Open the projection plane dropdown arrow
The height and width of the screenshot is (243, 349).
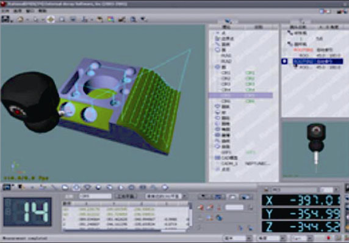pos(184,196)
